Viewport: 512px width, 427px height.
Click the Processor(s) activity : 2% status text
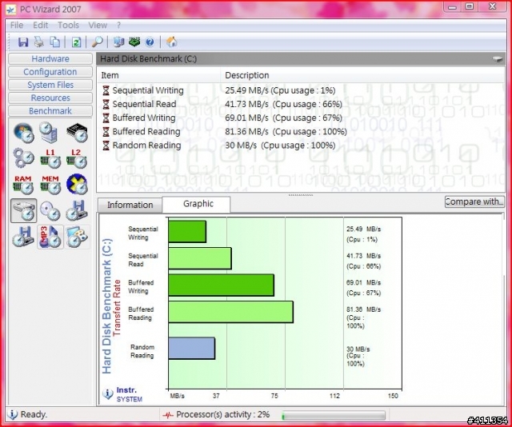[223, 414]
